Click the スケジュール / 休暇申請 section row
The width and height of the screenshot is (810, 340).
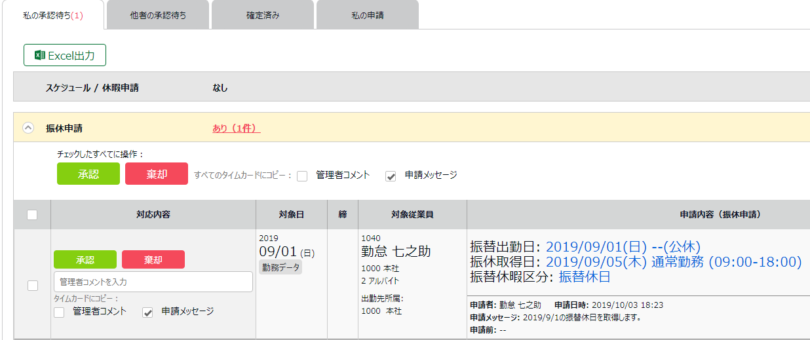(x=412, y=87)
